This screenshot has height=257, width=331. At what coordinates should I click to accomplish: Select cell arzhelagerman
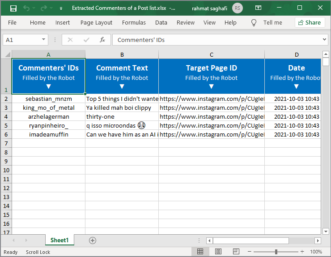[49, 116]
